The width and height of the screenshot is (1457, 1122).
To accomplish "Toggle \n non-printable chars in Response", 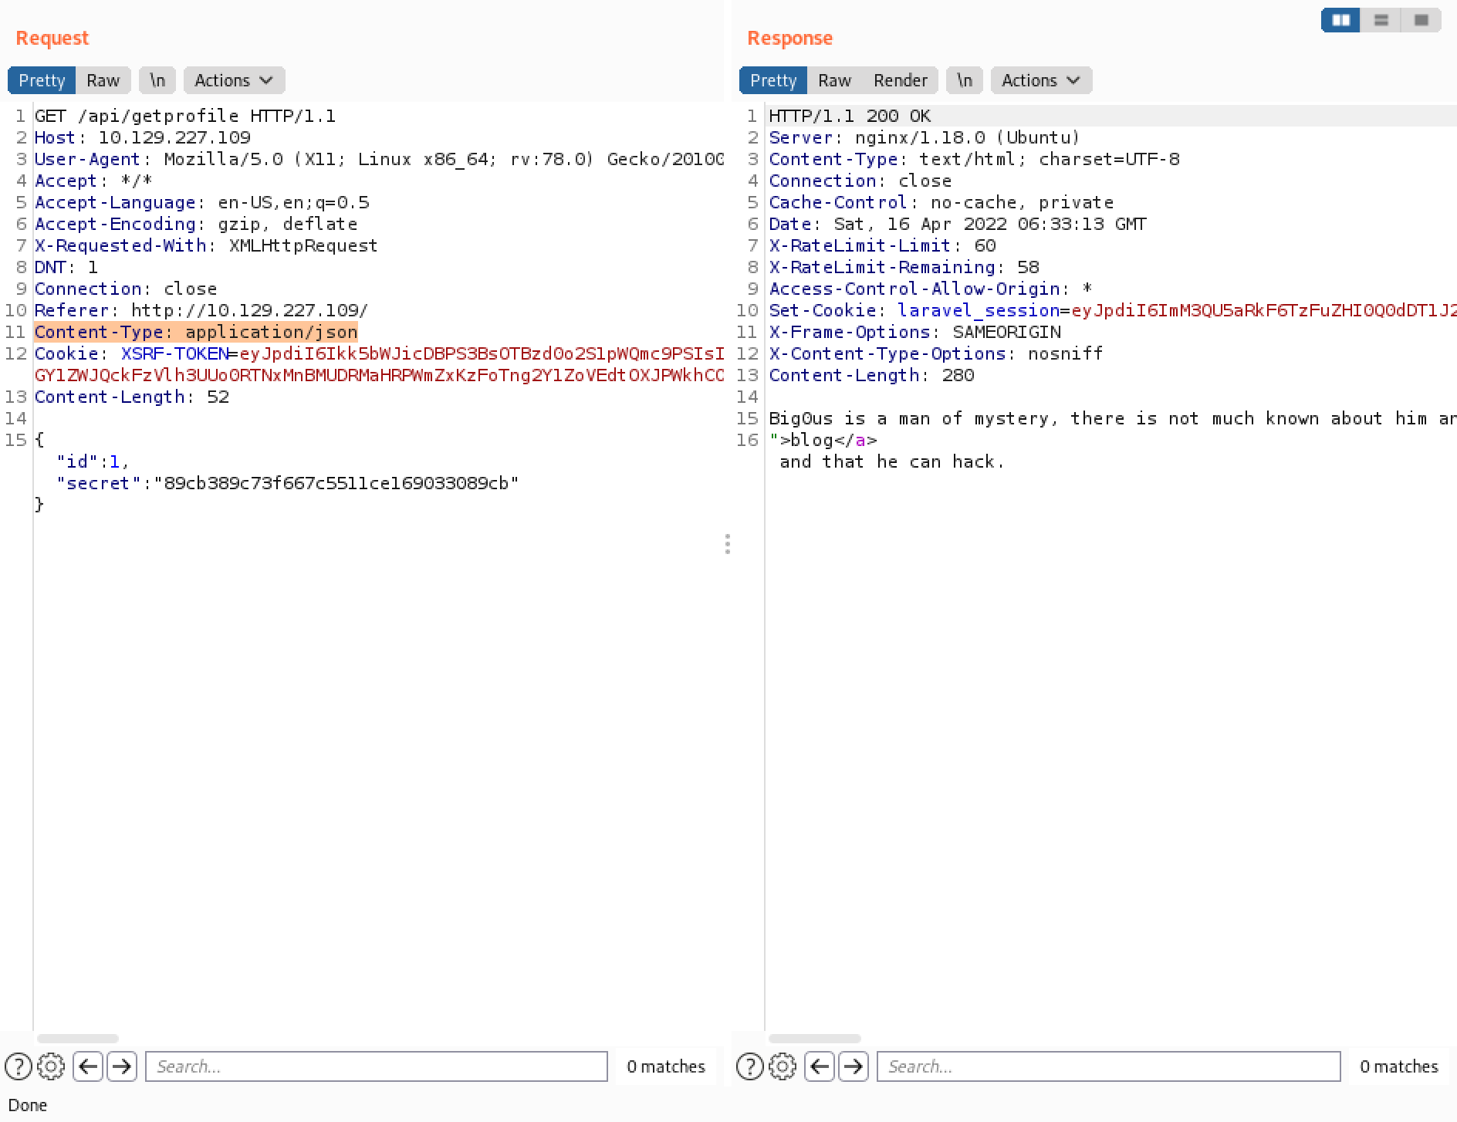I will 965,80.
